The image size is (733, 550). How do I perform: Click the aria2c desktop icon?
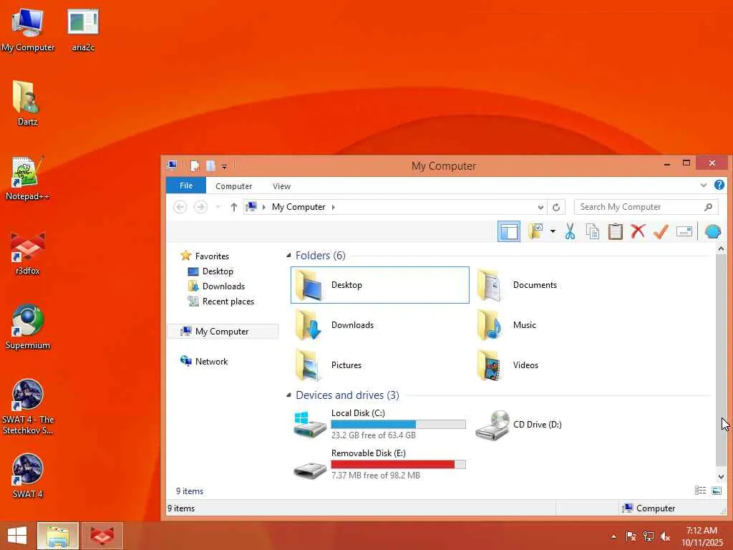(x=83, y=30)
